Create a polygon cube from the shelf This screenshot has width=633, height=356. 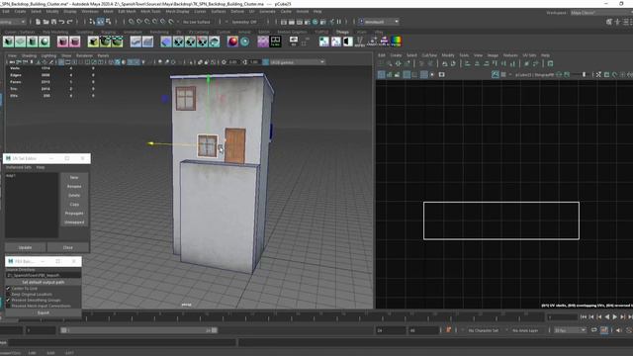pyautogui.click(x=9, y=42)
